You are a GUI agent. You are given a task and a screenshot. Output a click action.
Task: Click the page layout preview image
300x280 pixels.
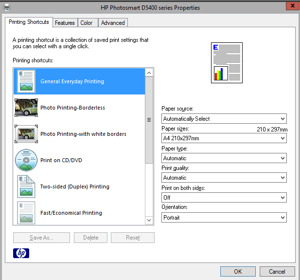coord(227,63)
